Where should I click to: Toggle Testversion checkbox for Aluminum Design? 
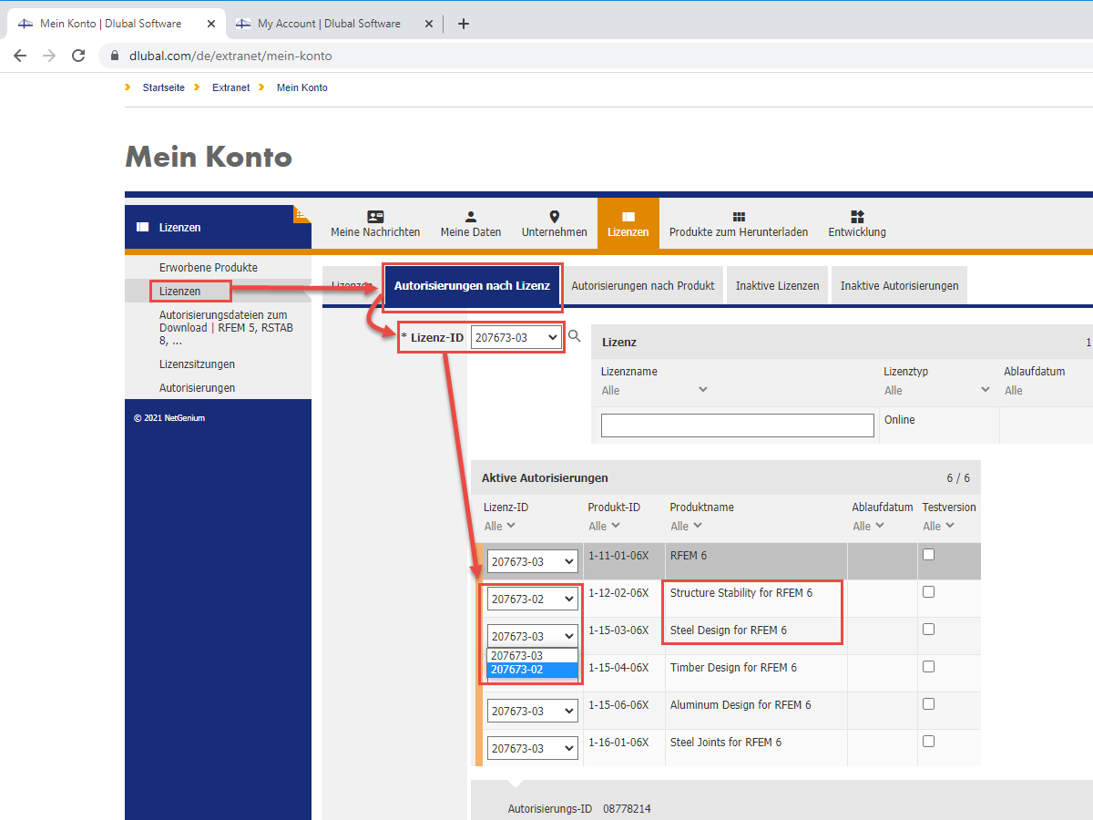point(929,704)
